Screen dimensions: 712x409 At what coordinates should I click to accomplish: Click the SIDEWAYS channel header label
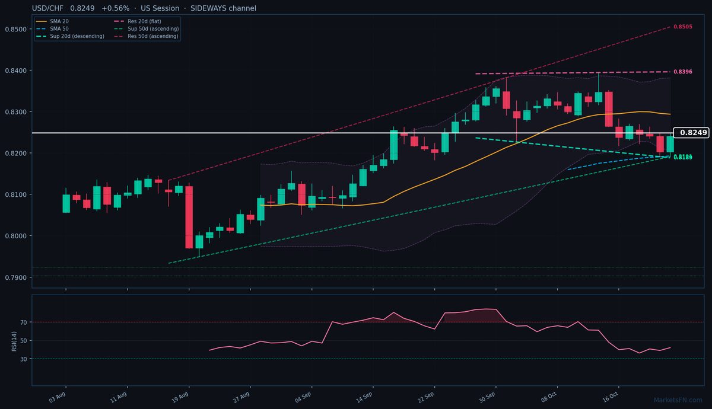click(223, 8)
